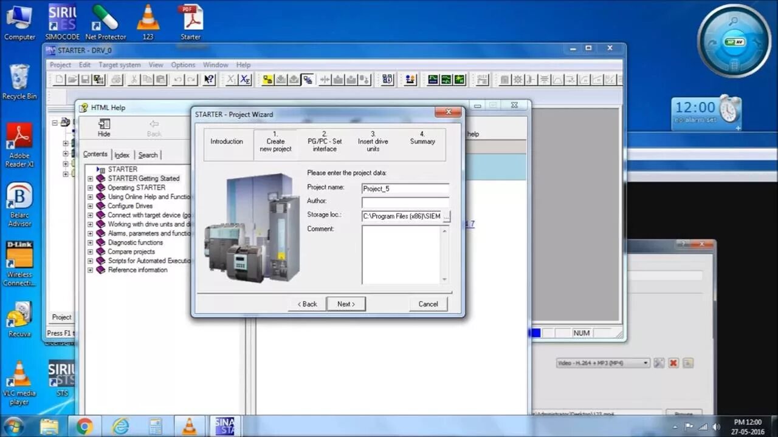
Task: Switch to the Index tab in HTML Help
Action: pyautogui.click(x=122, y=155)
